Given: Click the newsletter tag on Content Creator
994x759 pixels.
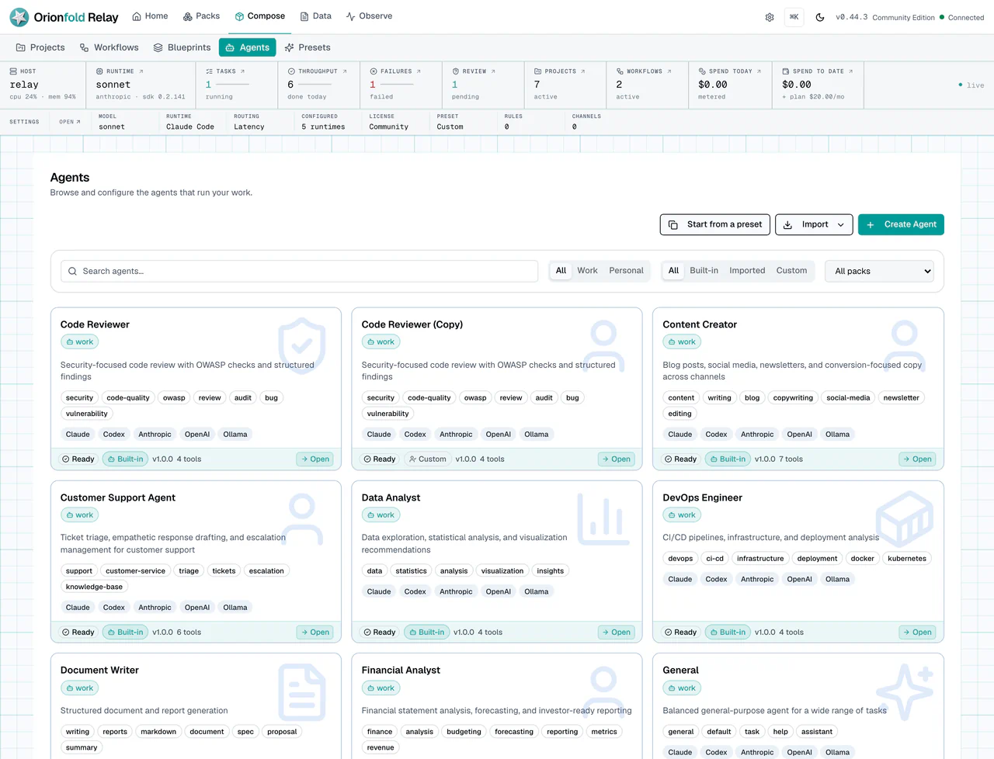Looking at the screenshot, I should click(x=901, y=398).
